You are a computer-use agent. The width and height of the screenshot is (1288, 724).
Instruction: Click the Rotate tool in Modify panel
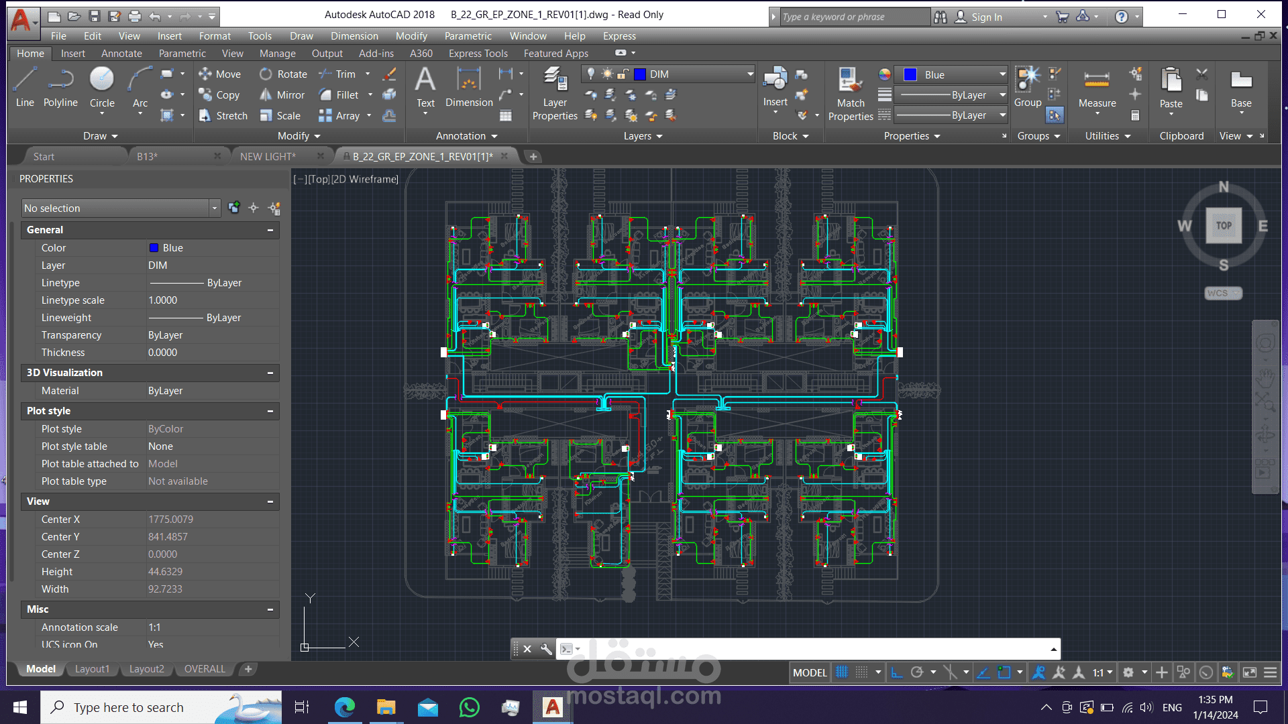(x=284, y=74)
